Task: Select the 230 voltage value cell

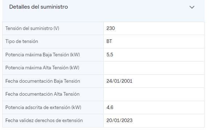Action: [x=154, y=29]
